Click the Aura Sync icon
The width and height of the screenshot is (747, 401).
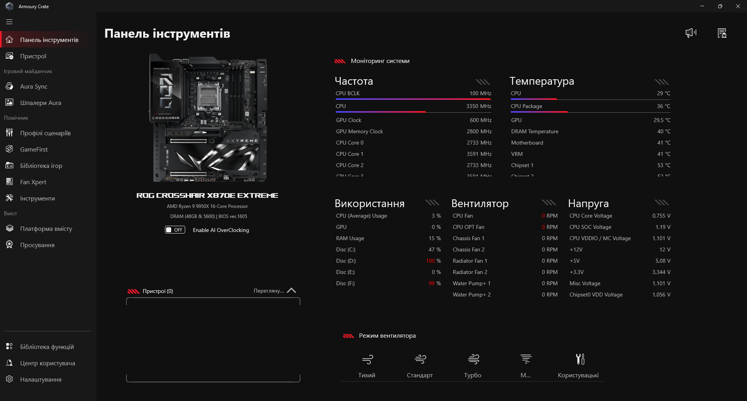tap(10, 86)
